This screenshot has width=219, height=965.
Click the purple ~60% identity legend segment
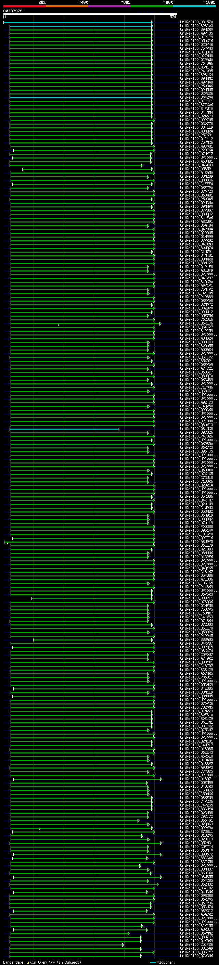[x=110, y=6]
